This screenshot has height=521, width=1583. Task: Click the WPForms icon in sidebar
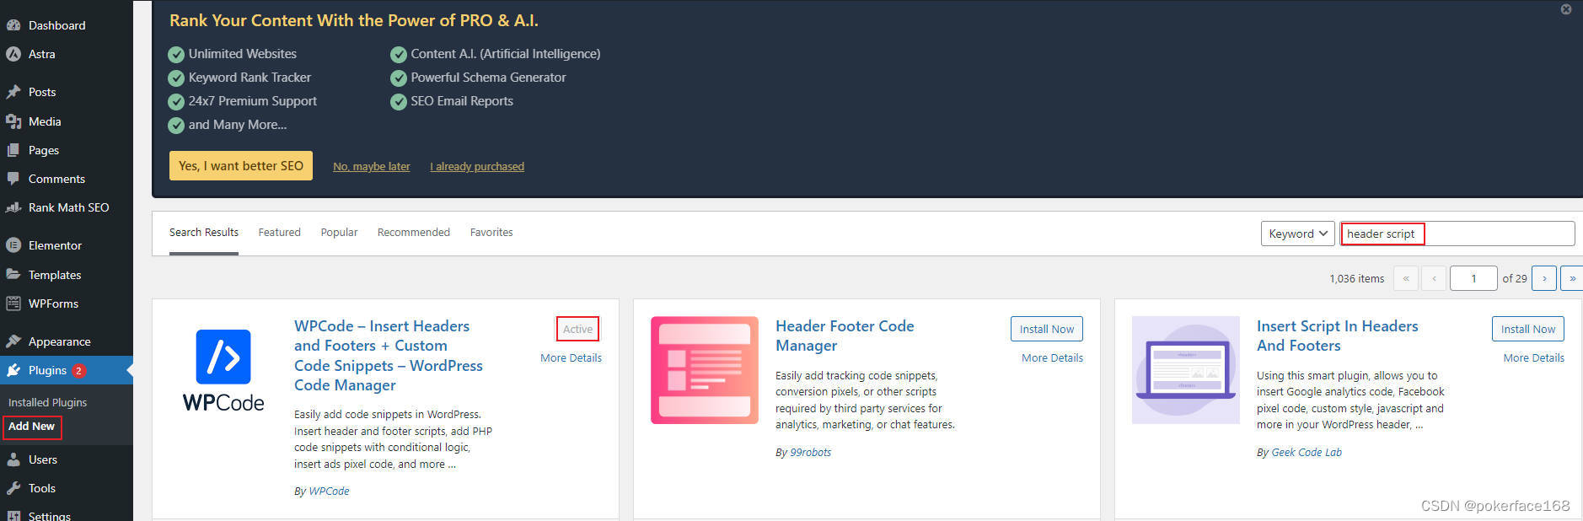[13, 303]
